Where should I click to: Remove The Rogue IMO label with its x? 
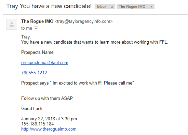click(151, 6)
